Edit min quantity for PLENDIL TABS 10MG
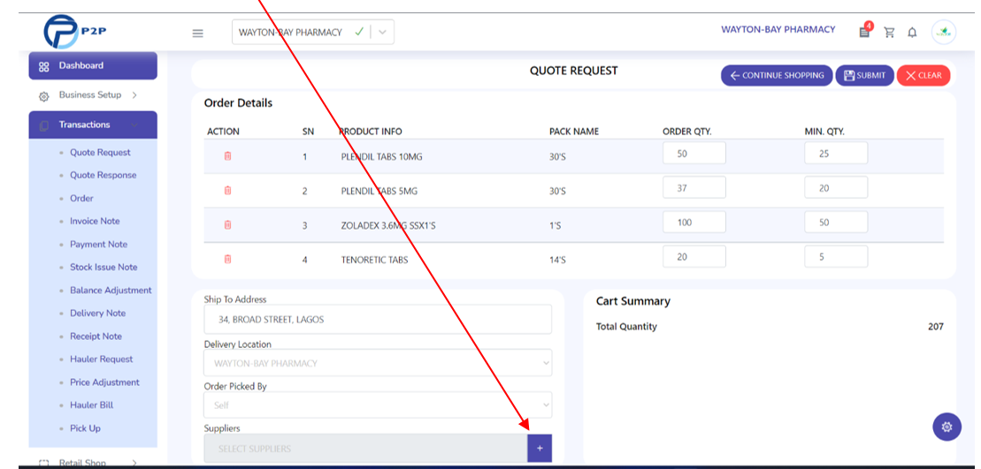This screenshot has width=981, height=469. [836, 153]
